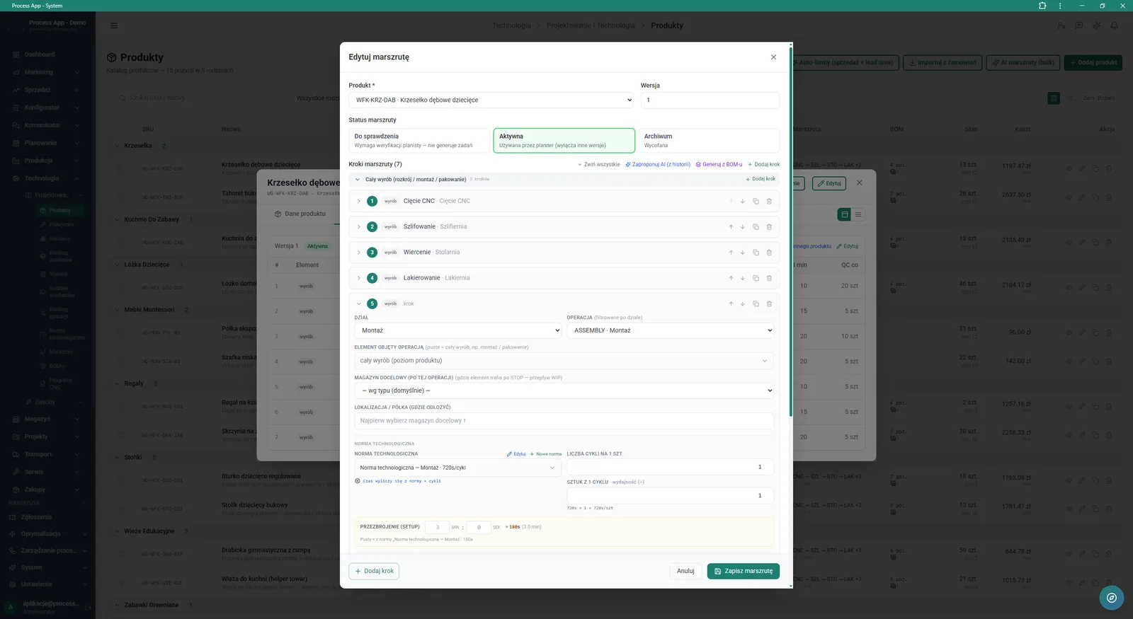Image resolution: width=1133 pixels, height=619 pixels.
Task: Move step 2 Szlifowanie up
Action: pos(731,227)
